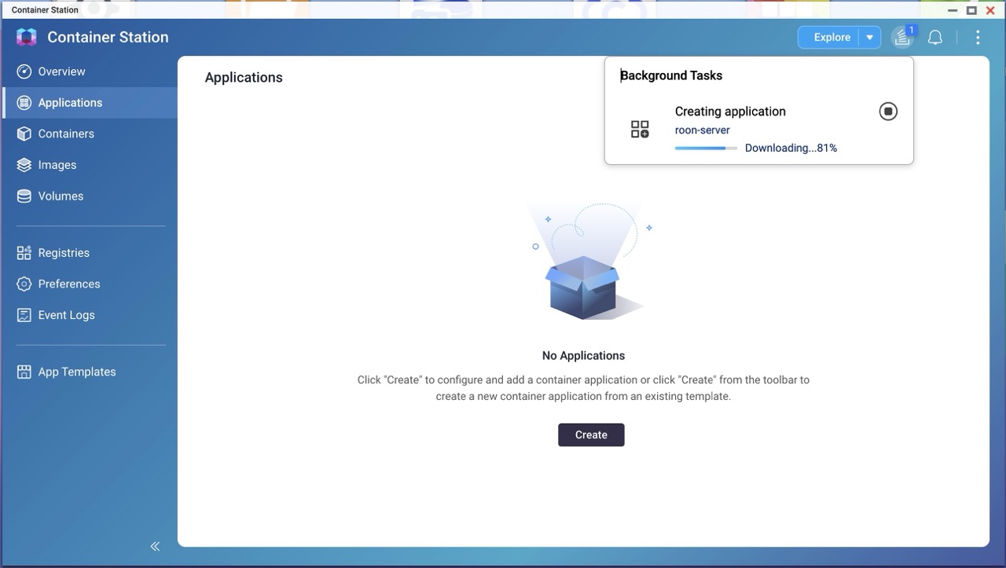Viewport: 1006px width, 568px height.
Task: Click the Containers cube icon
Action: 24,134
